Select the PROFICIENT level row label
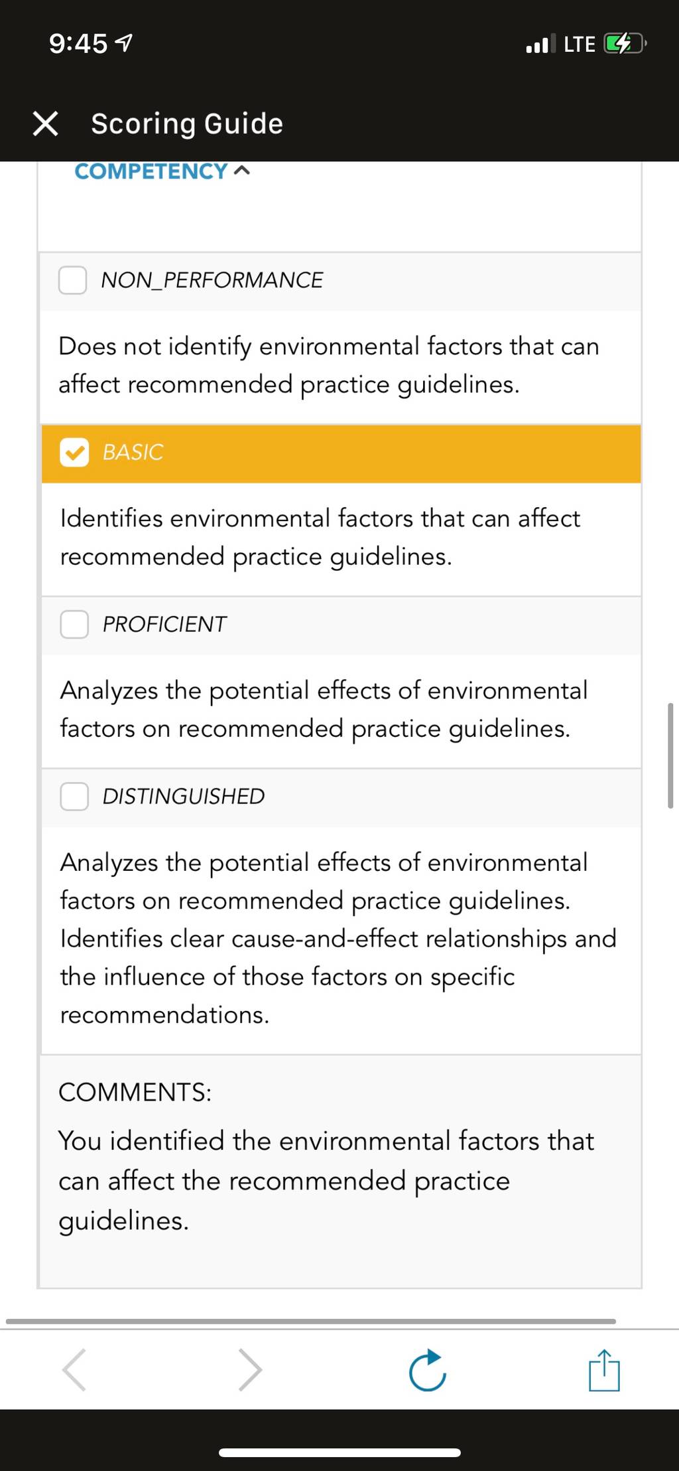Image resolution: width=679 pixels, height=1471 pixels. tap(164, 625)
